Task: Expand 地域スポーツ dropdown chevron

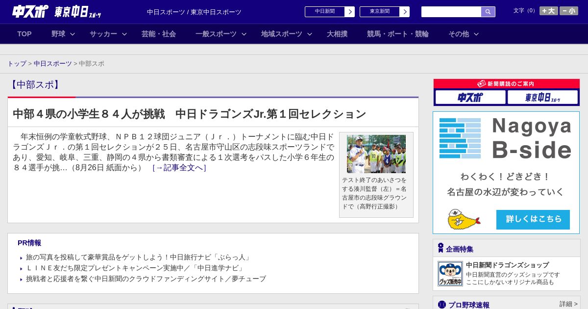Action: pyautogui.click(x=310, y=34)
